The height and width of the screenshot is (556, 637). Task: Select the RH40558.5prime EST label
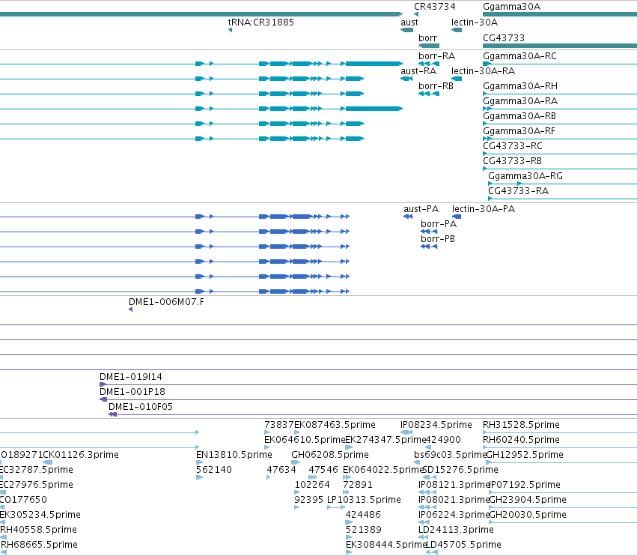pos(38,530)
